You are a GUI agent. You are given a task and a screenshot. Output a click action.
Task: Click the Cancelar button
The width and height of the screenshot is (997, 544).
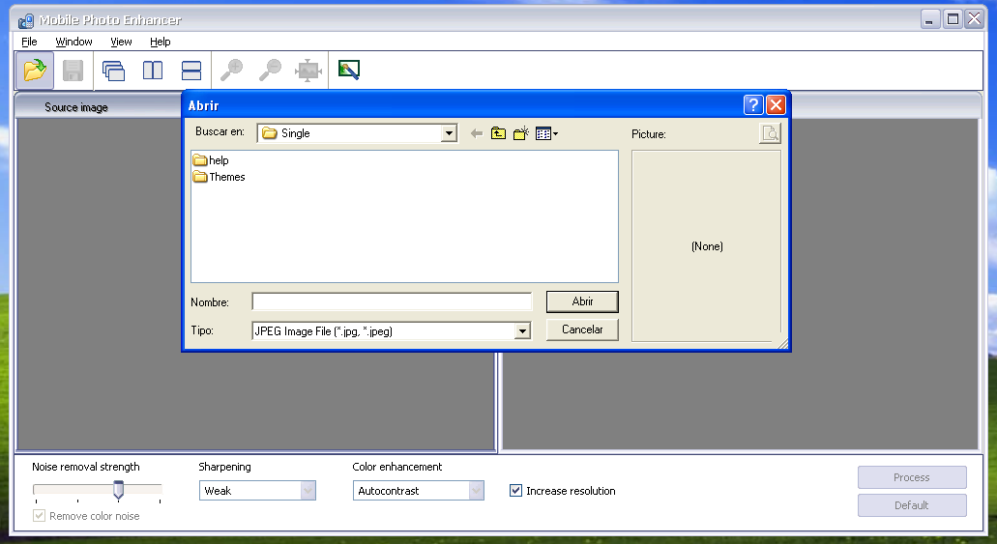click(x=582, y=329)
